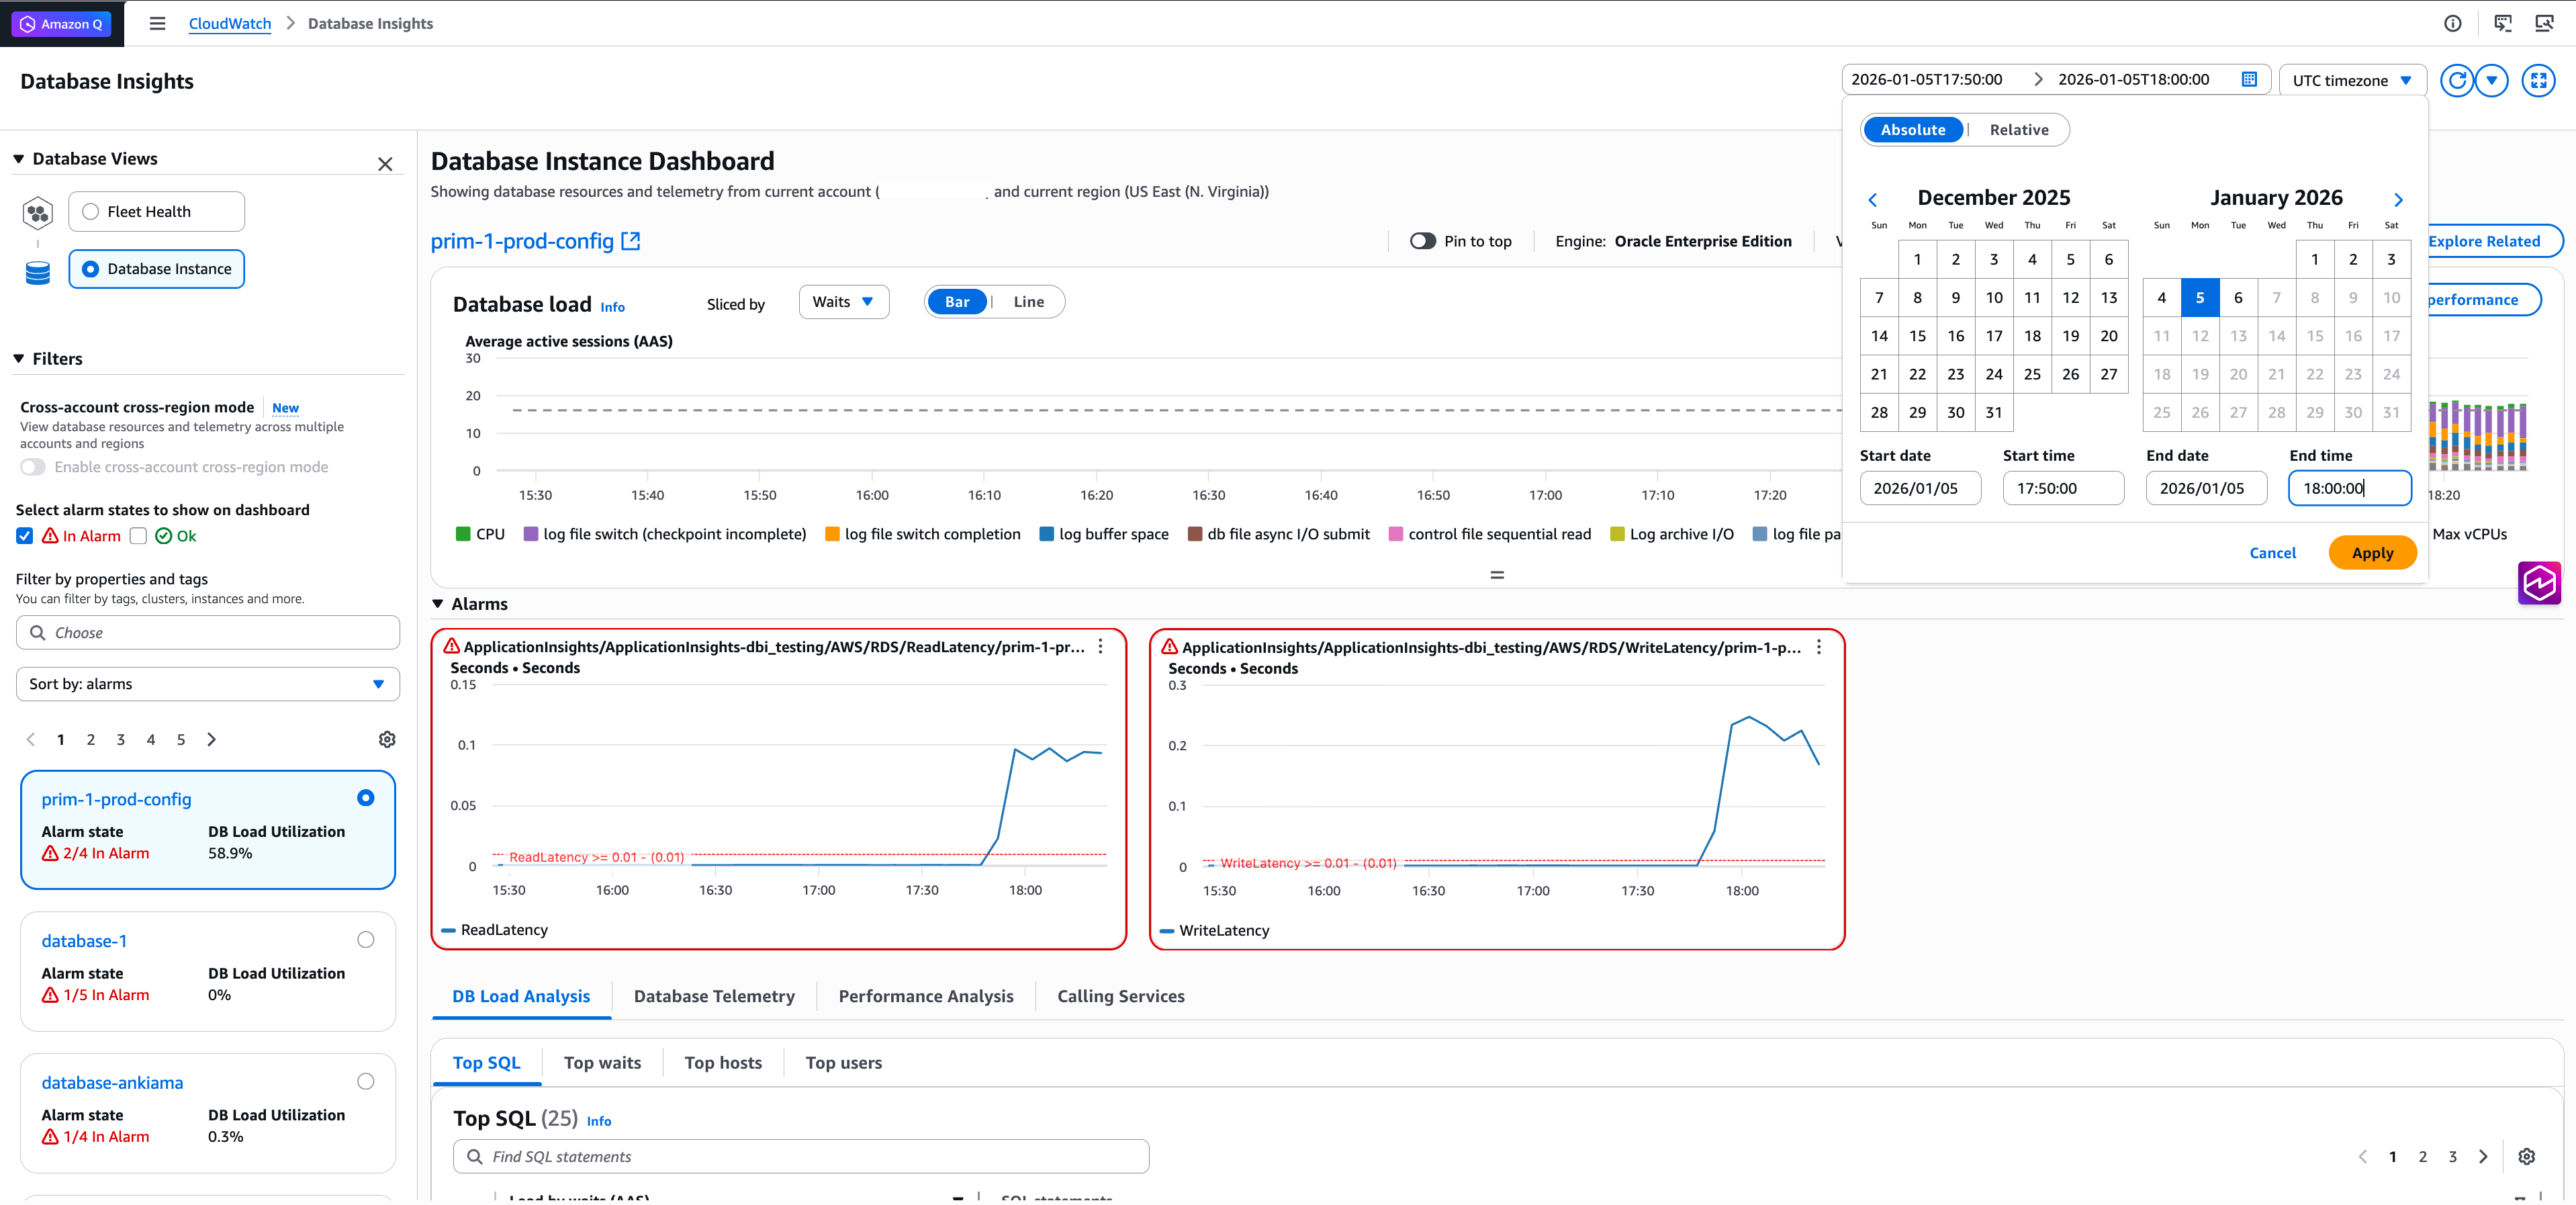Click the Explore Related button
The width and height of the screenshot is (2576, 1205).
[x=2484, y=241]
